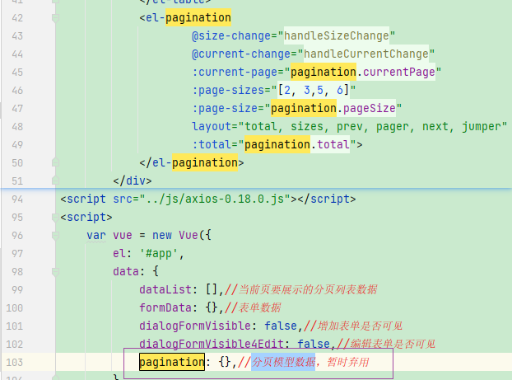Click the Vue constructor name
The image size is (512, 380).
(x=189, y=235)
